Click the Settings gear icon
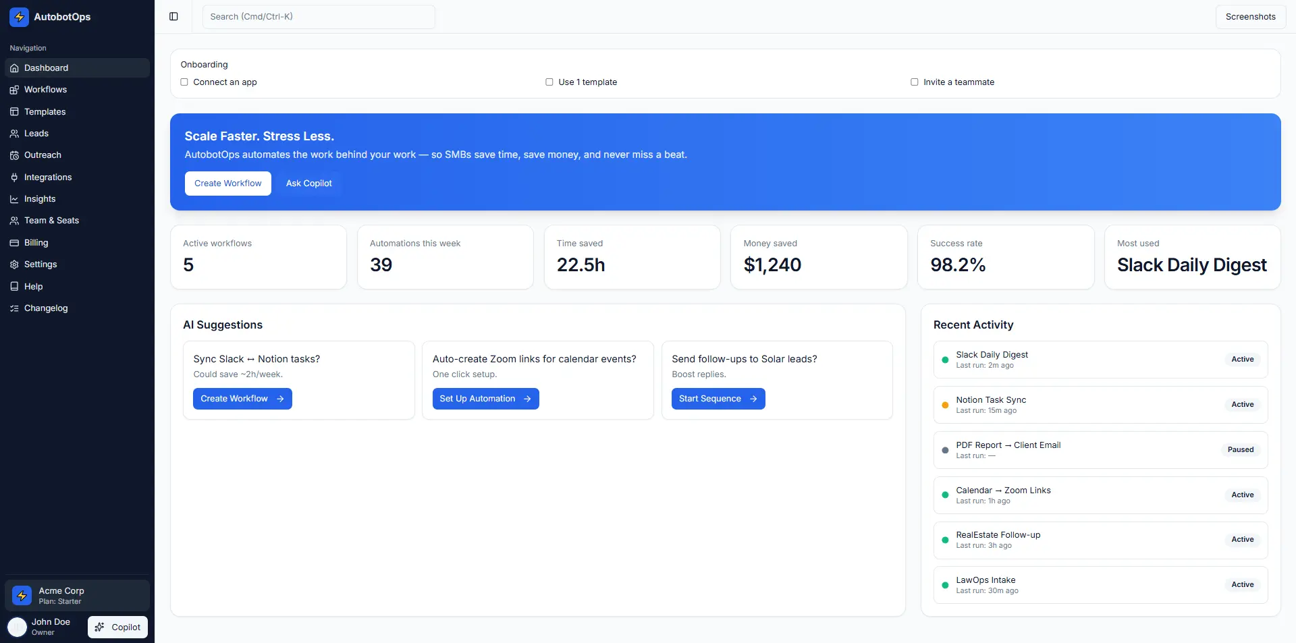1296x643 pixels. coord(14,264)
